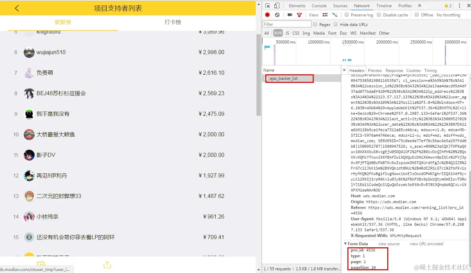The height and width of the screenshot is (273, 471).
Task: Toggle capture screenshots camera icon
Action: tap(290, 15)
